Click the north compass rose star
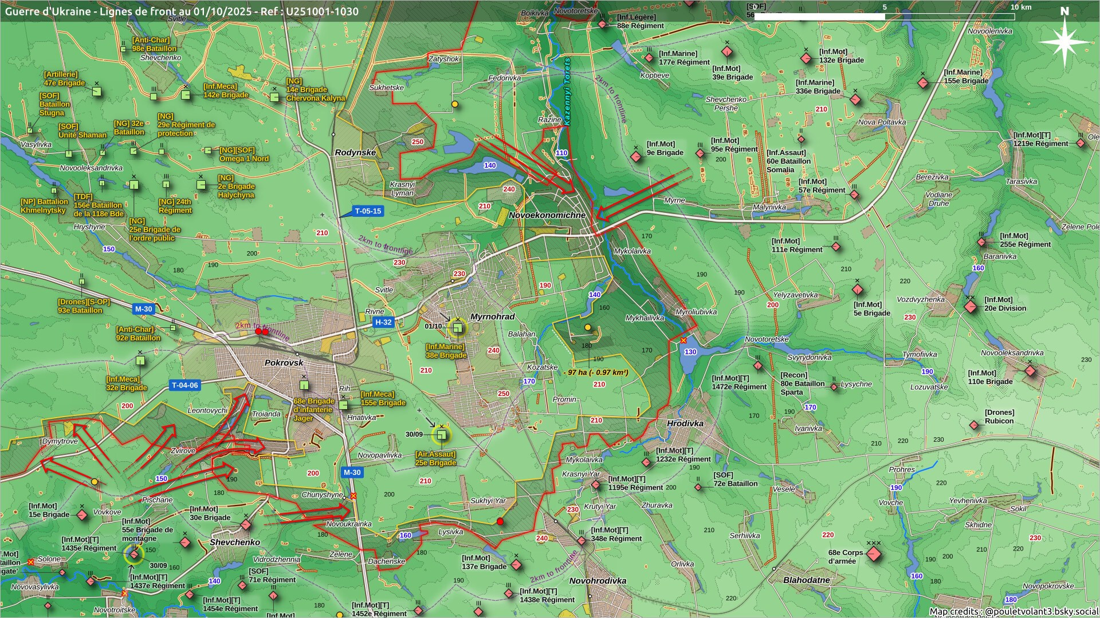1100x618 pixels. 1064,41
